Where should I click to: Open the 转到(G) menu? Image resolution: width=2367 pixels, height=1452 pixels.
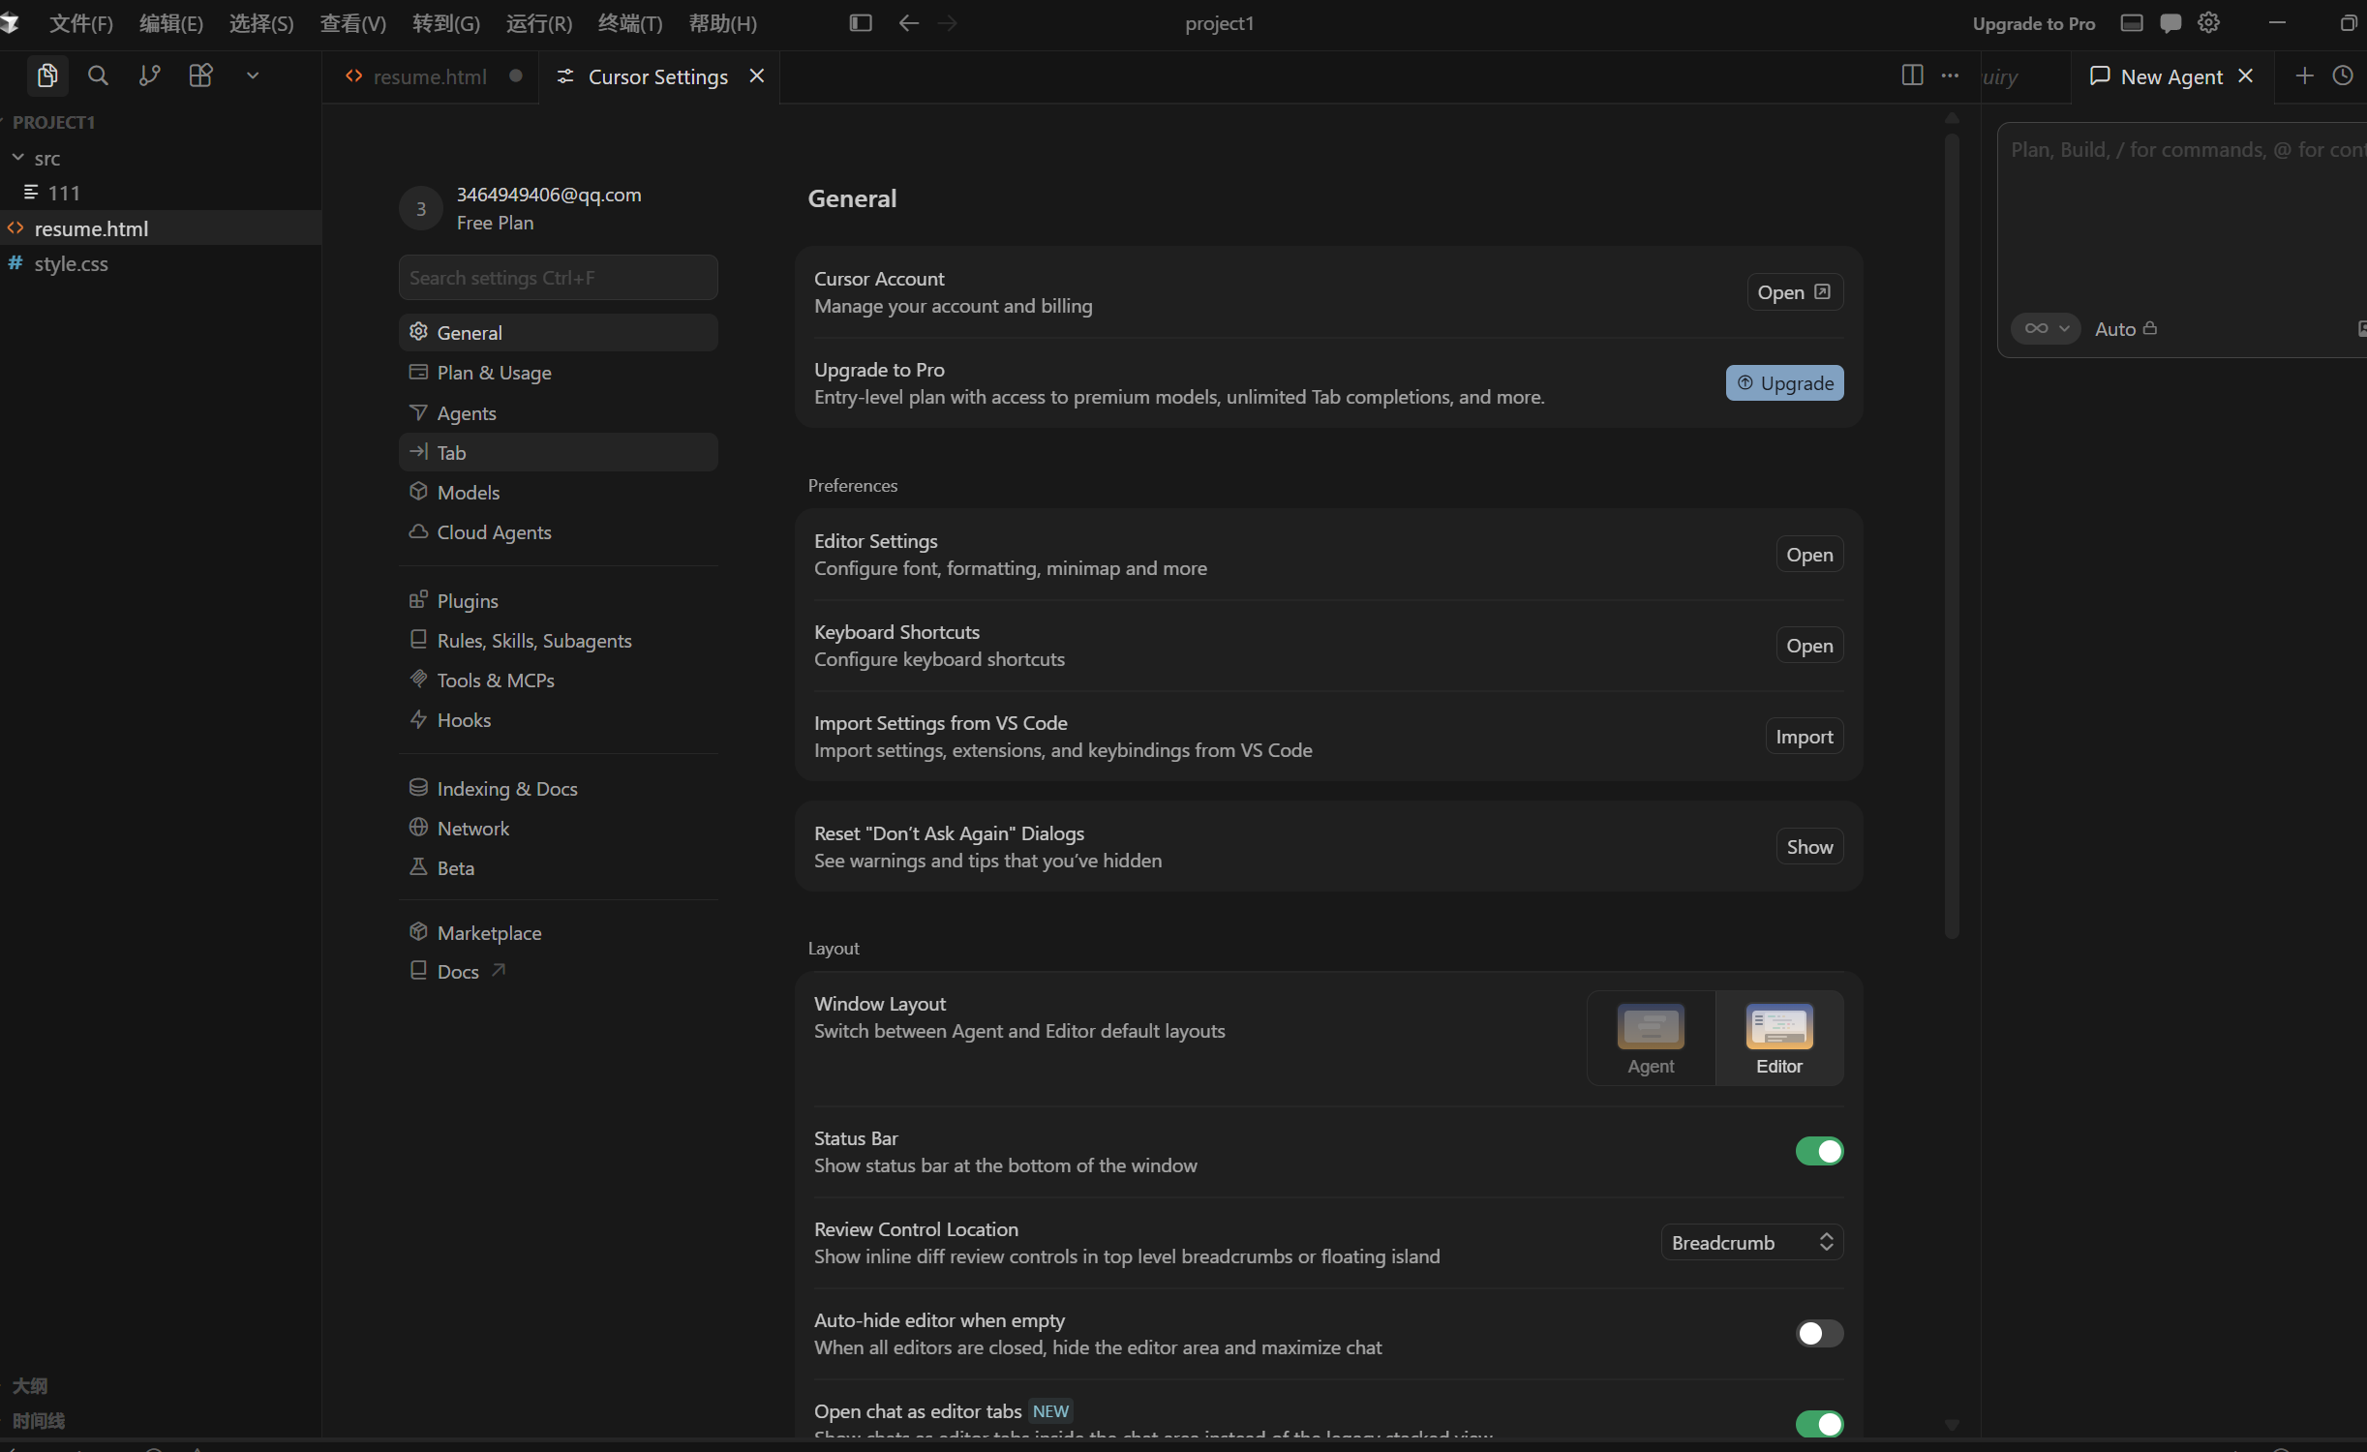446,23
